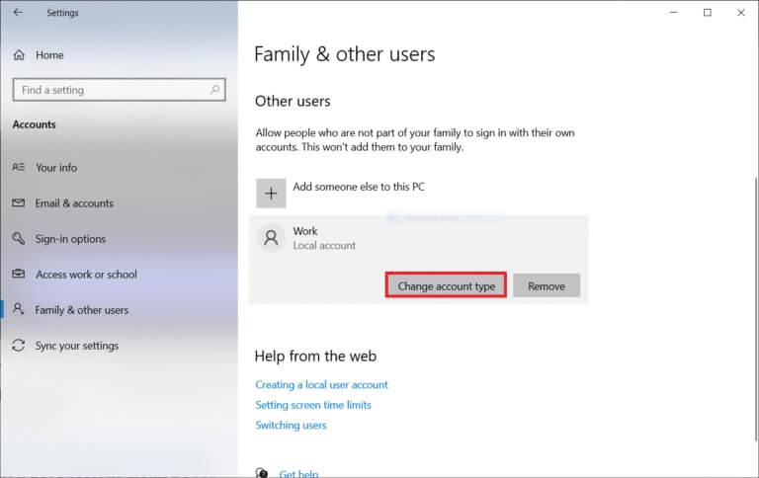Open Switching users help link
This screenshot has height=478, width=759.
291,425
